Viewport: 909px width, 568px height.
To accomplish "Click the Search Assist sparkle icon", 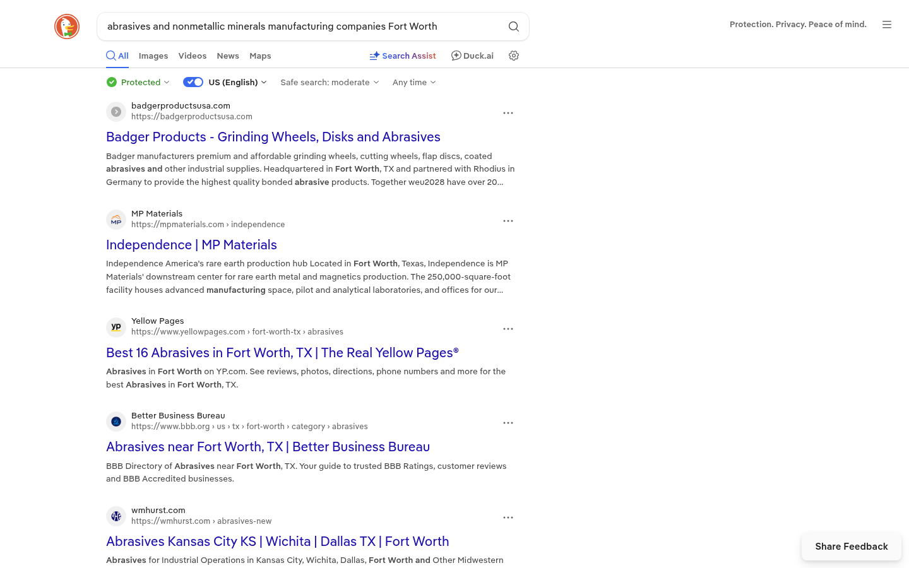I will [374, 56].
